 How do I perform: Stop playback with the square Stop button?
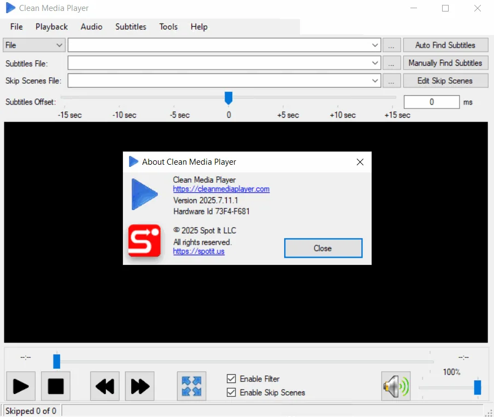coord(56,386)
